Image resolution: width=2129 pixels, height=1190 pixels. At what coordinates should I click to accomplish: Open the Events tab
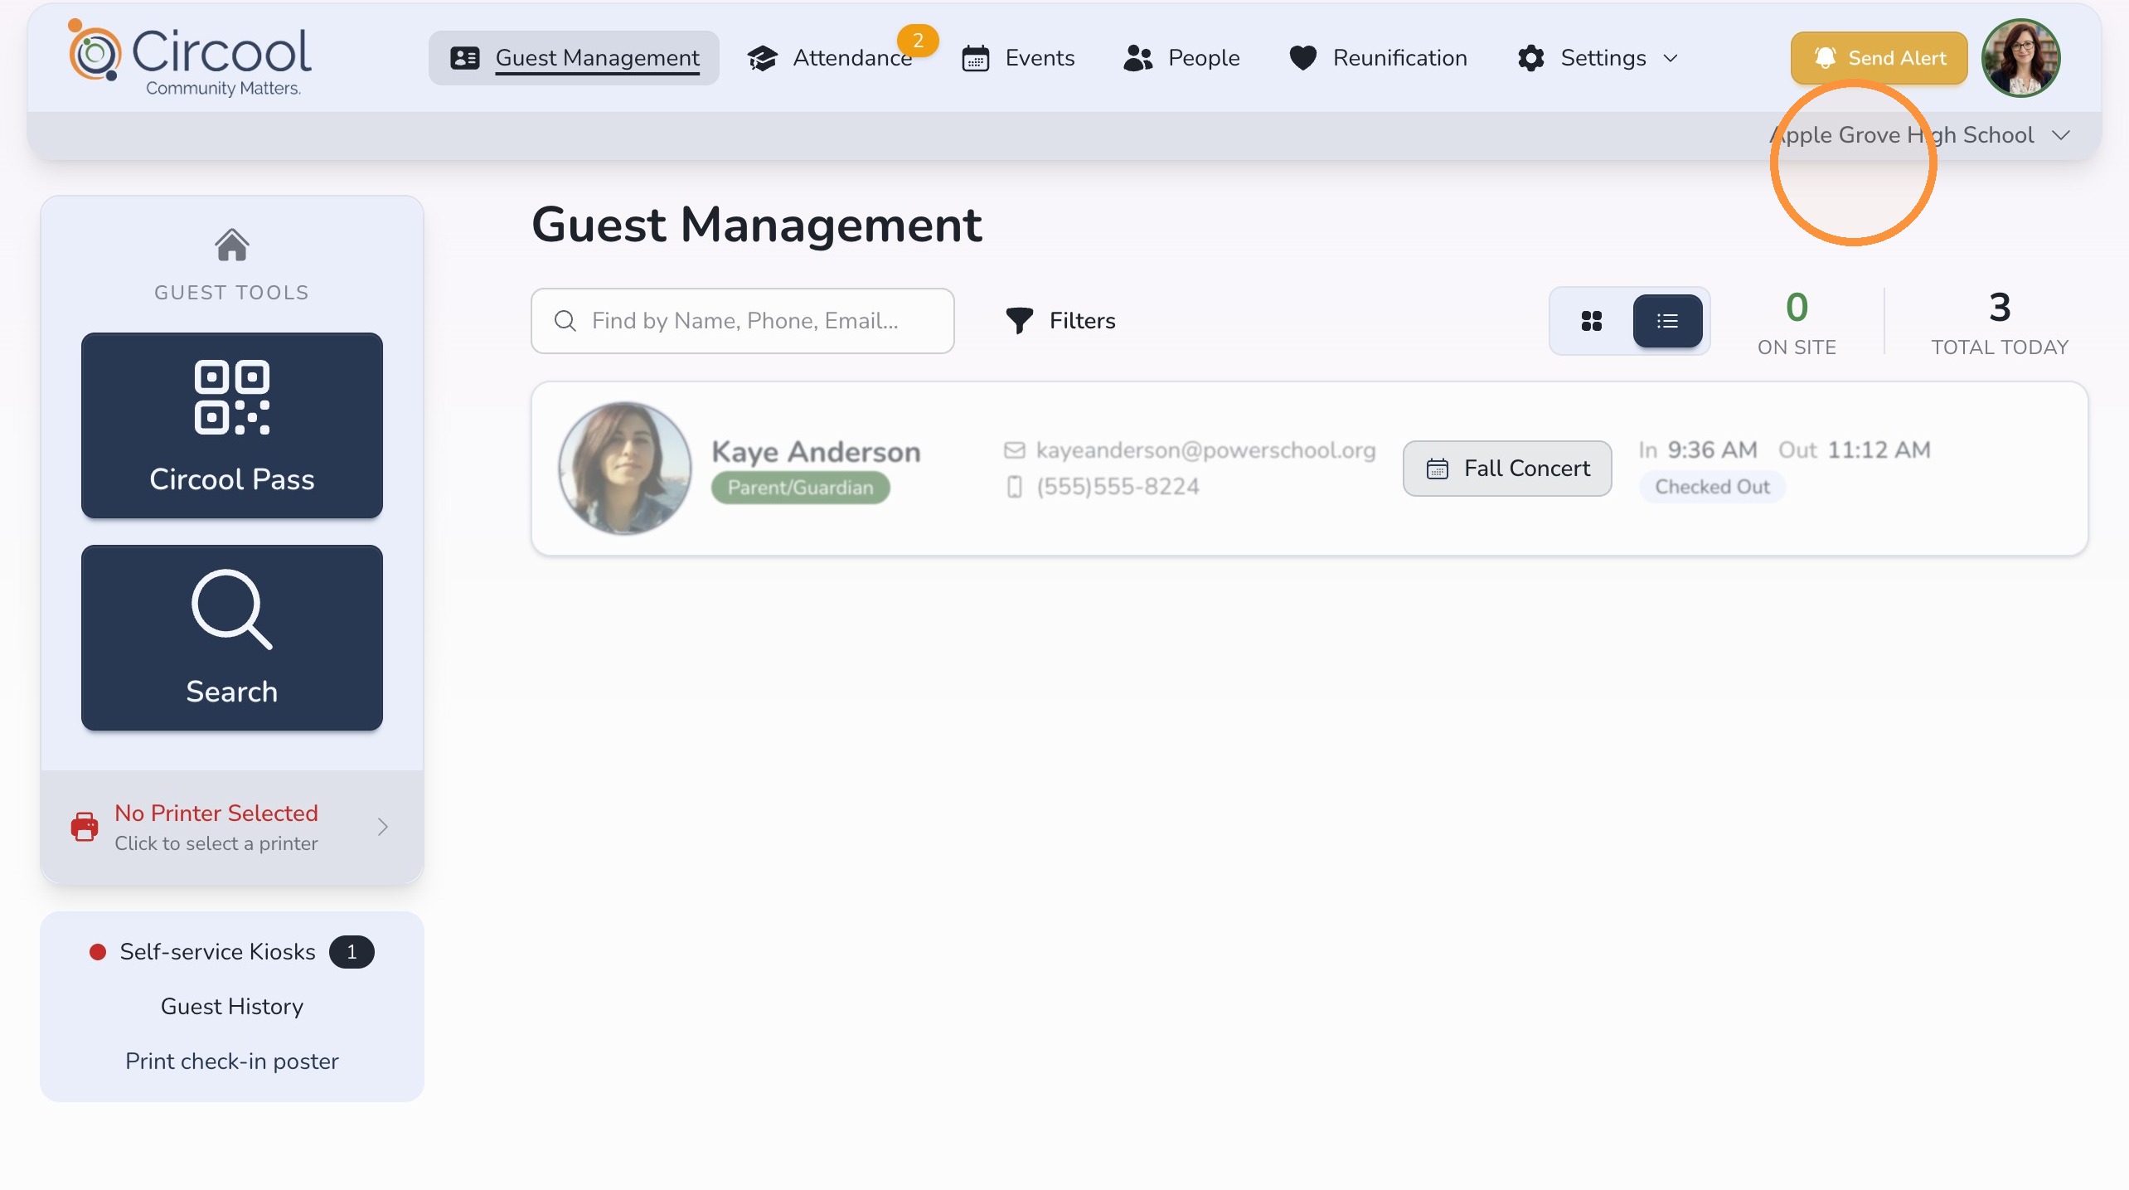coord(1018,58)
